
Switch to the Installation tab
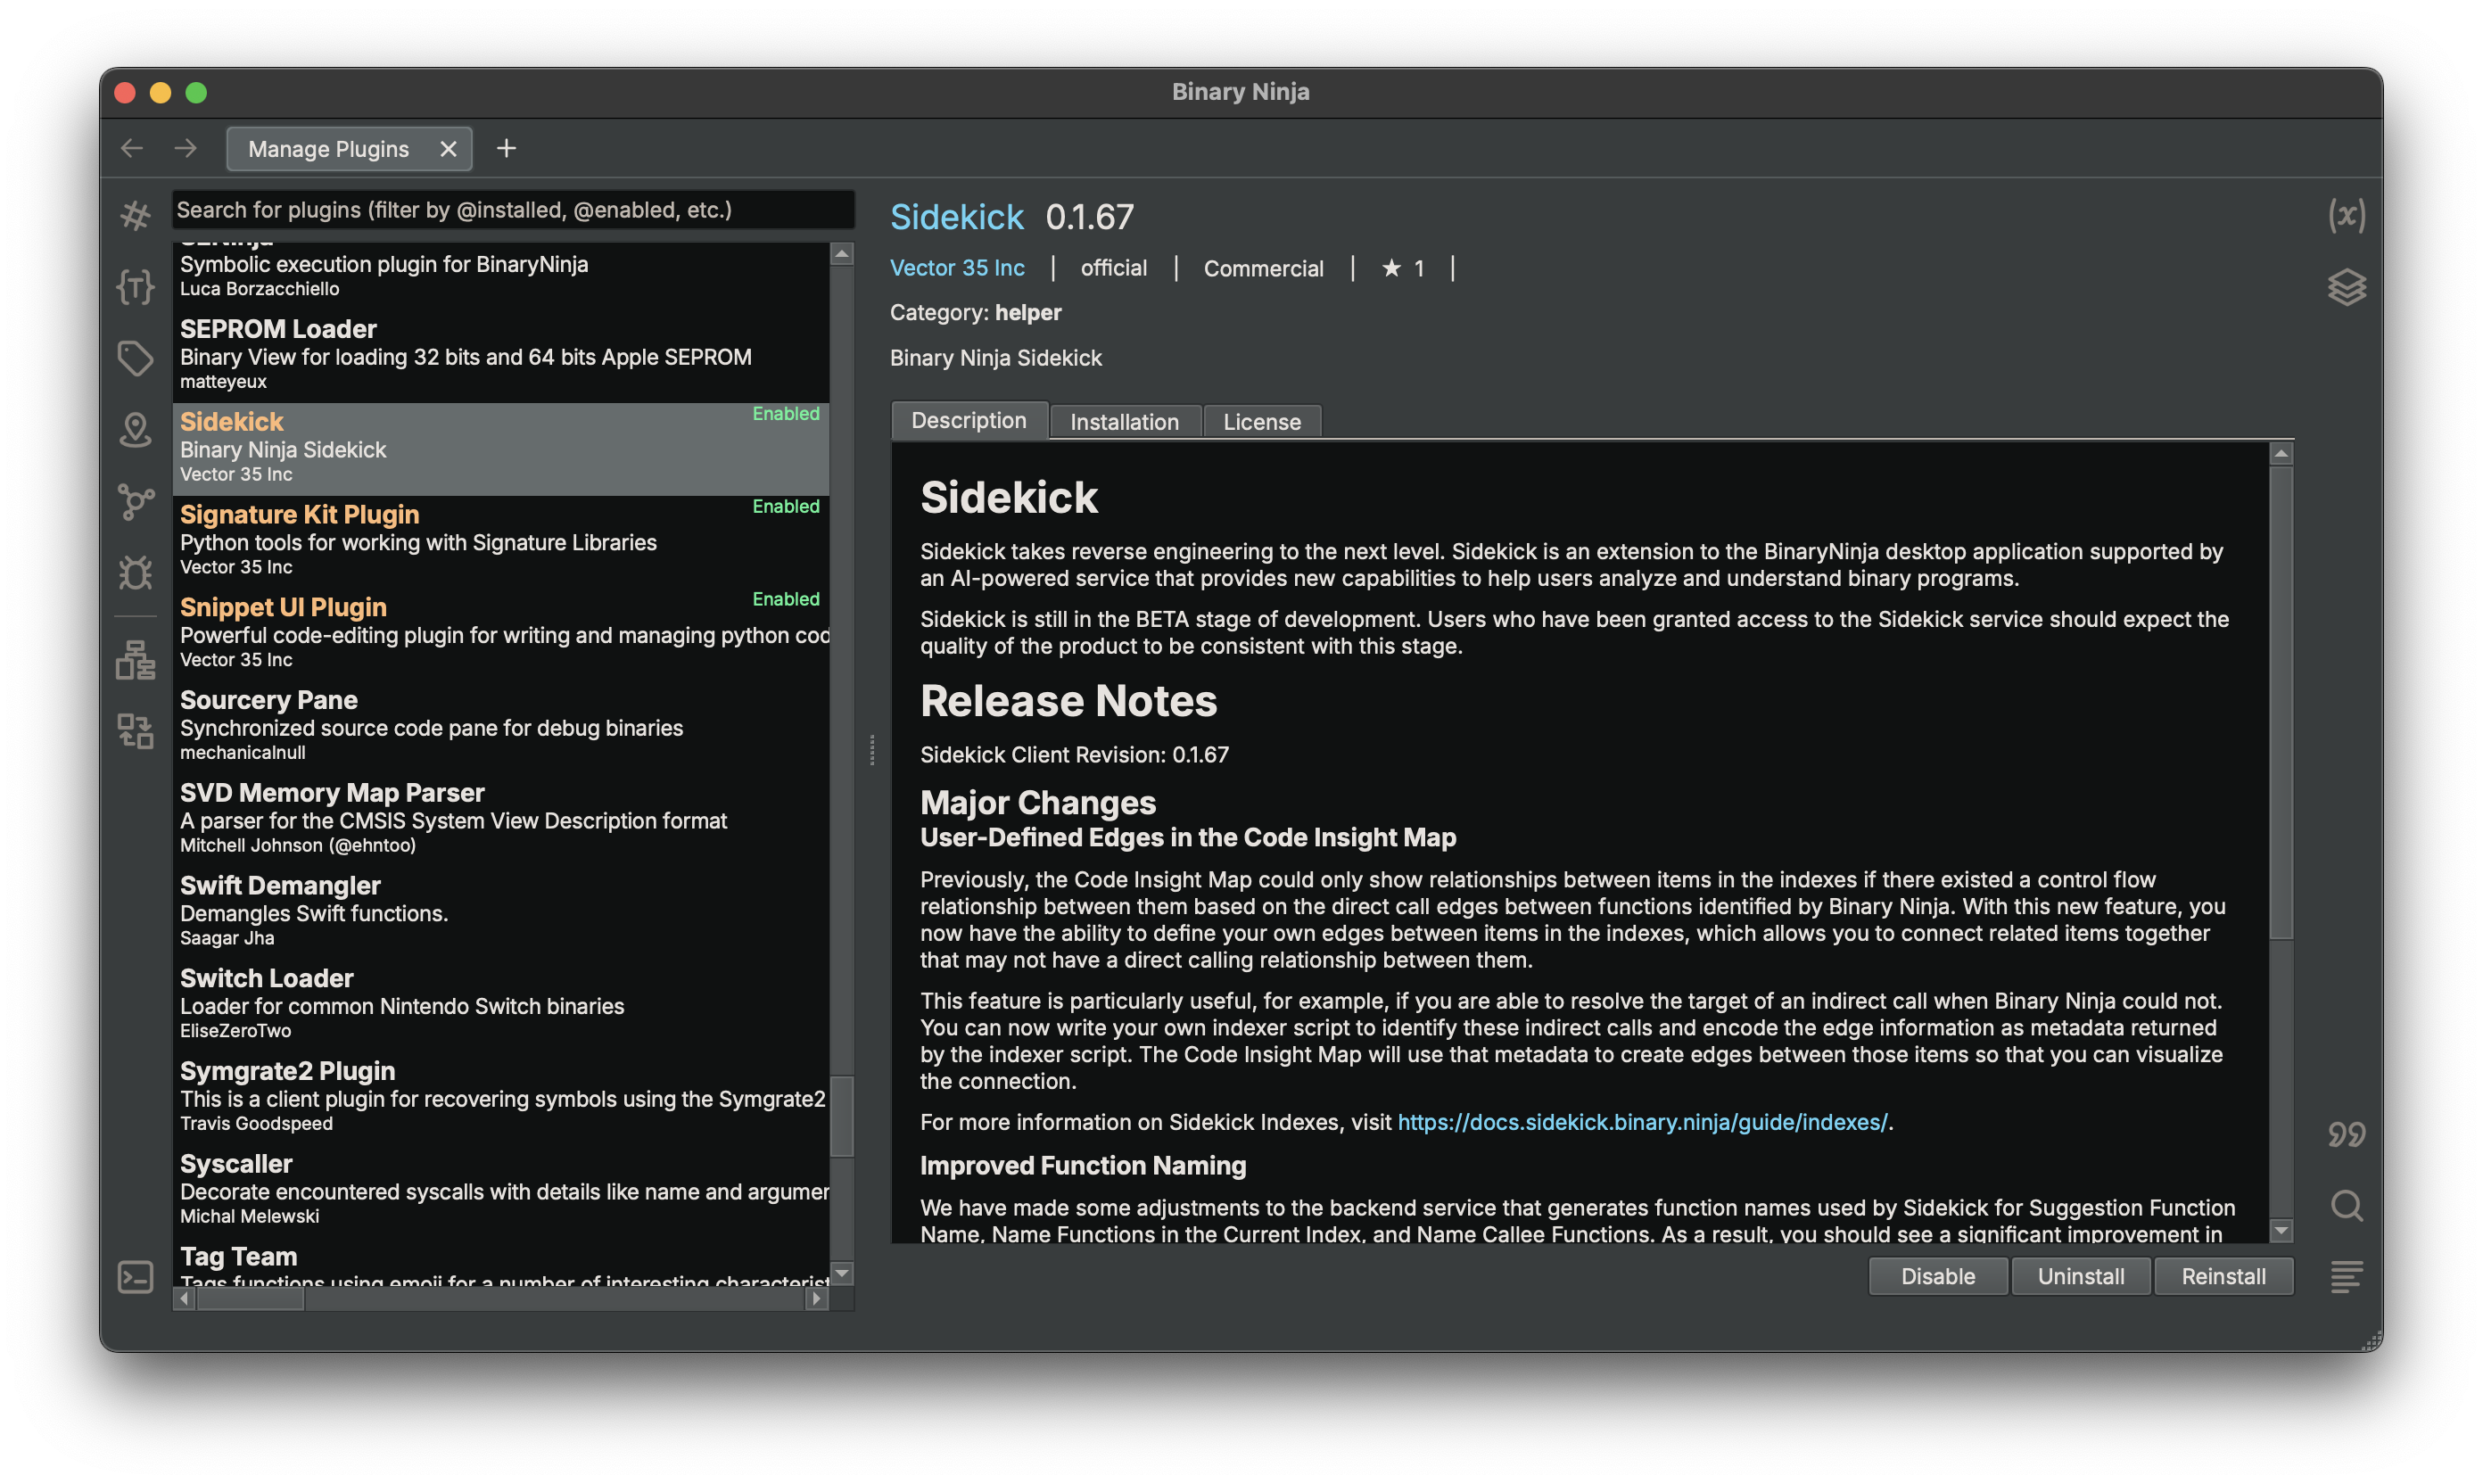point(1124,422)
